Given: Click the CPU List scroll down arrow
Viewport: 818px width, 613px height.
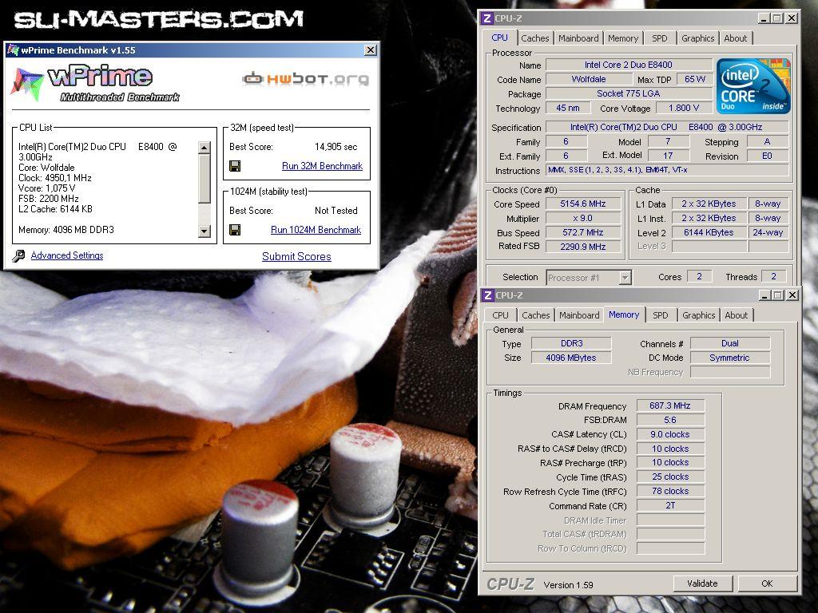Looking at the screenshot, I should pos(204,231).
